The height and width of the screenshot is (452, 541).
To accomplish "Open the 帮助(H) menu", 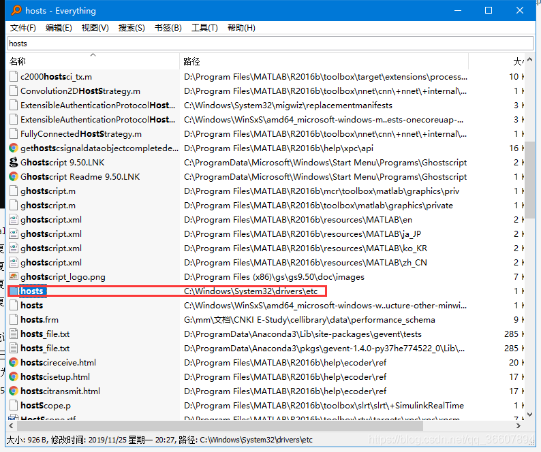I will point(241,28).
